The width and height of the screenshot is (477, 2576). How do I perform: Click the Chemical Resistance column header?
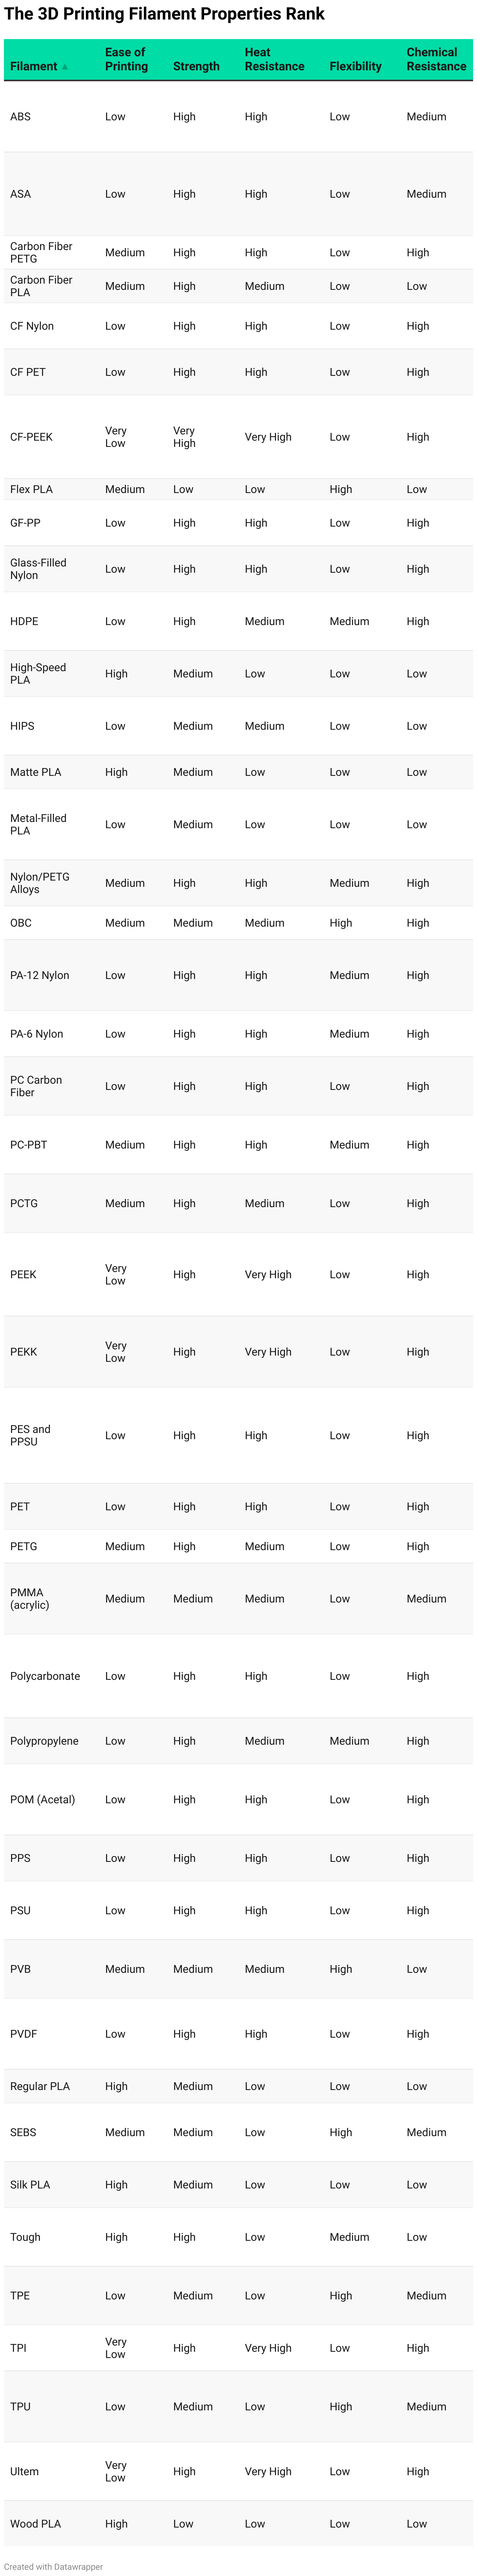436,59
